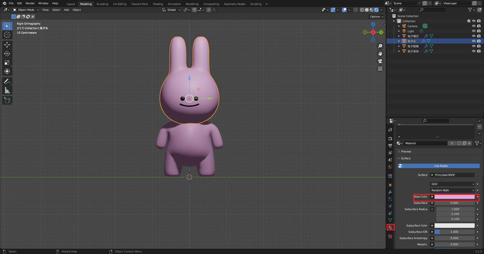Hide the Camera object in viewport
This screenshot has height=254, width=484.
point(474,26)
